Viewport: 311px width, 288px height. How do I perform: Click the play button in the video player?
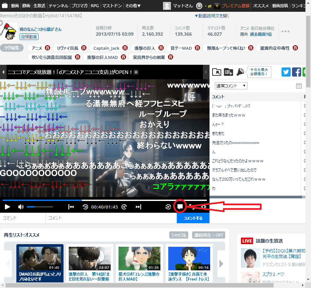pyautogui.click(x=7, y=207)
